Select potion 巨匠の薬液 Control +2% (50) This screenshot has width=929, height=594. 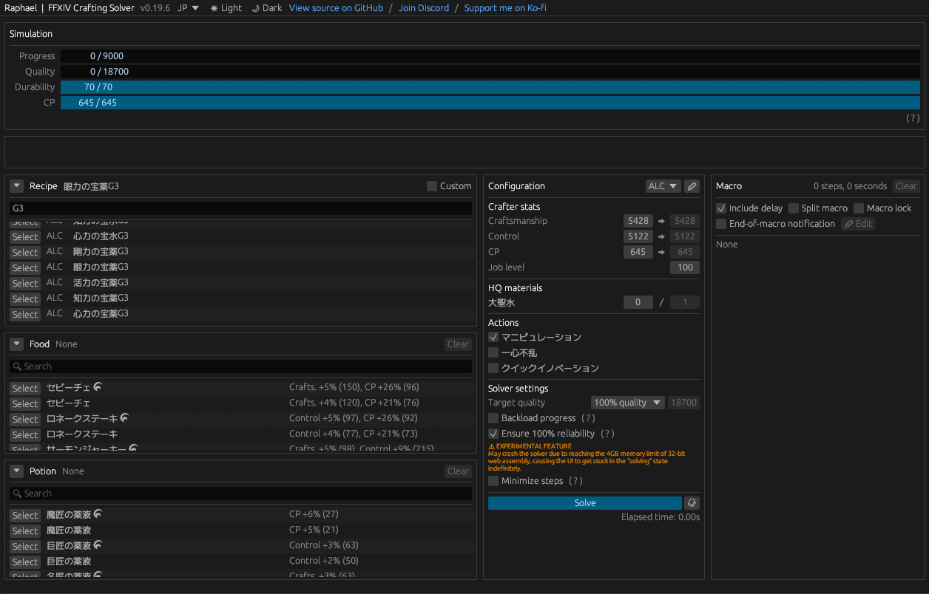point(24,561)
